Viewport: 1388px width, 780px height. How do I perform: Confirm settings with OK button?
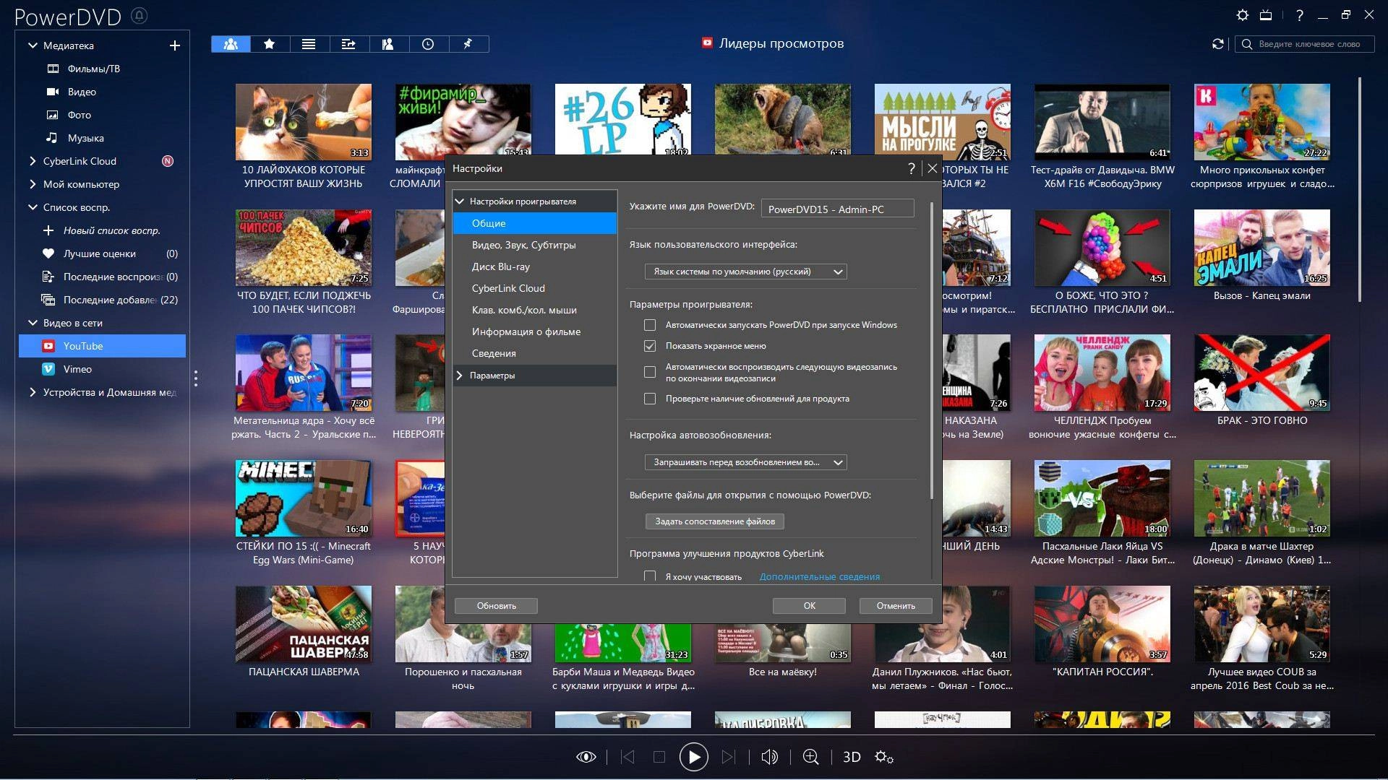pos(809,606)
